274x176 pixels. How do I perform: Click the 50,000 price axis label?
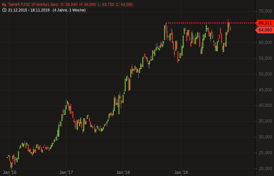(265, 74)
